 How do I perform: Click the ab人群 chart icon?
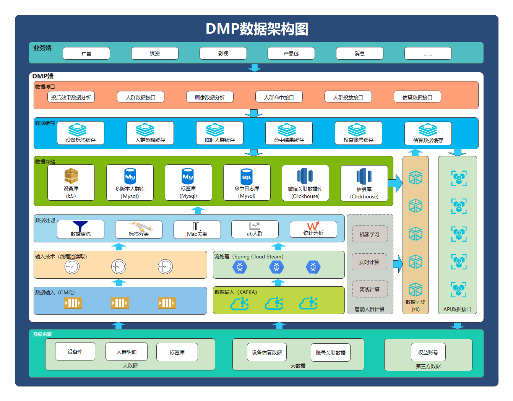[255, 226]
